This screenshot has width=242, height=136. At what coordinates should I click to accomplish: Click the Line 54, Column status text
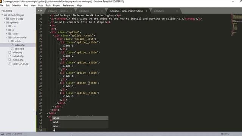tap(14, 134)
